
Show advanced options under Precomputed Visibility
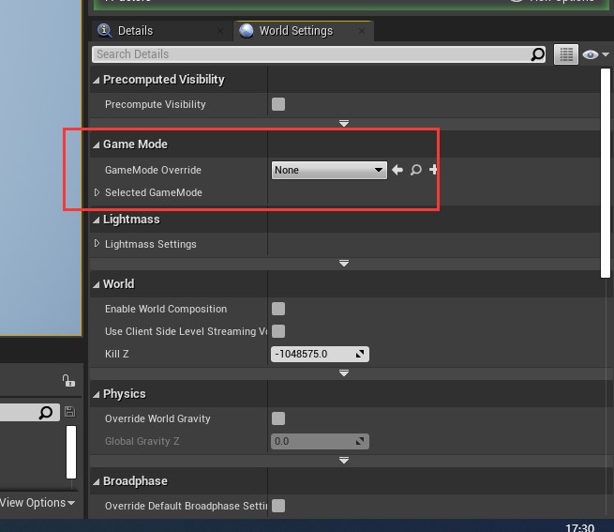pyautogui.click(x=344, y=123)
